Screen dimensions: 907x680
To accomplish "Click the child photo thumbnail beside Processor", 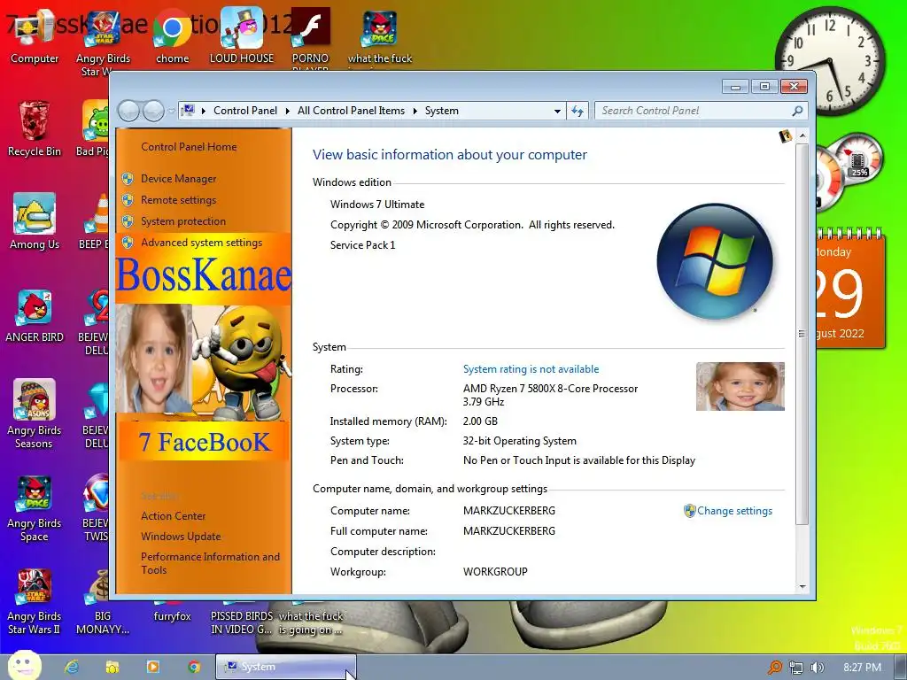I will click(x=740, y=386).
